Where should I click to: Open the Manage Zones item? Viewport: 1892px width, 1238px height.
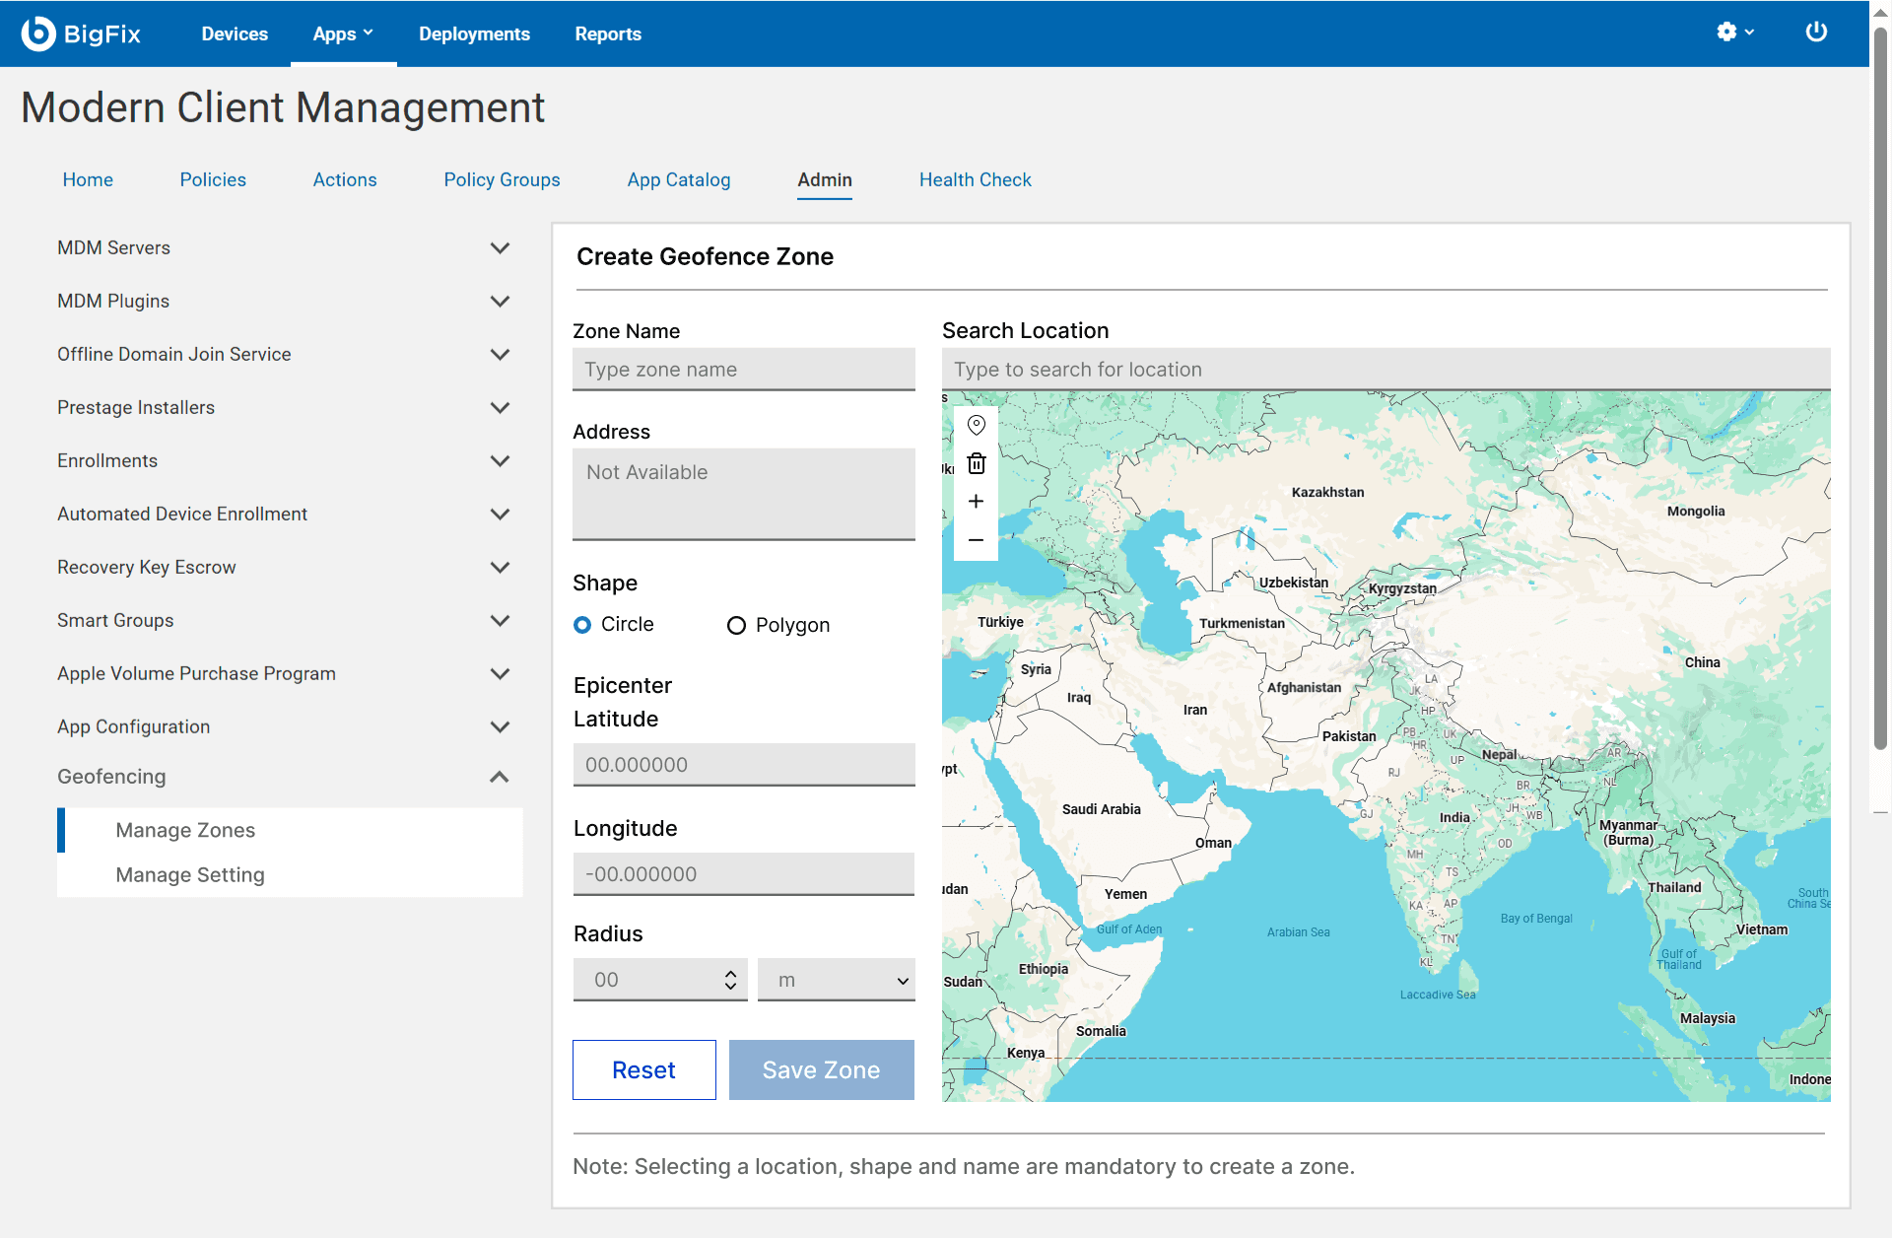pyautogui.click(x=290, y=830)
